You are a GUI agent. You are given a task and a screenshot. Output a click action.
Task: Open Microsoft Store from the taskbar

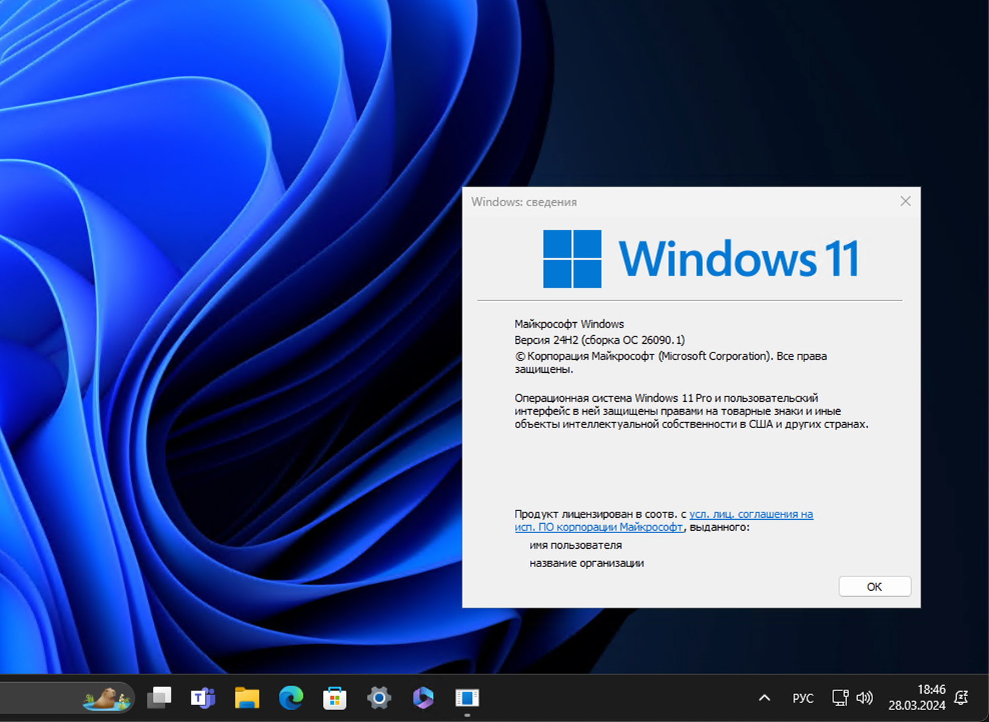(x=335, y=698)
